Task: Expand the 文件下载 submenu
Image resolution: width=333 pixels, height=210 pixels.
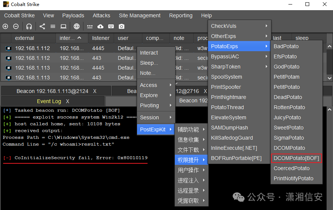Action: pos(191,150)
